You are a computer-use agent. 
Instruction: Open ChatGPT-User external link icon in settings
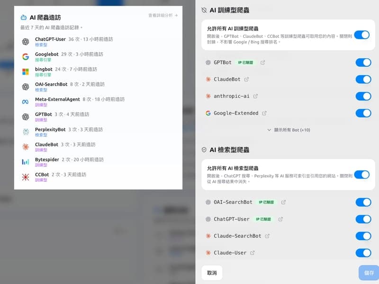[280, 219]
